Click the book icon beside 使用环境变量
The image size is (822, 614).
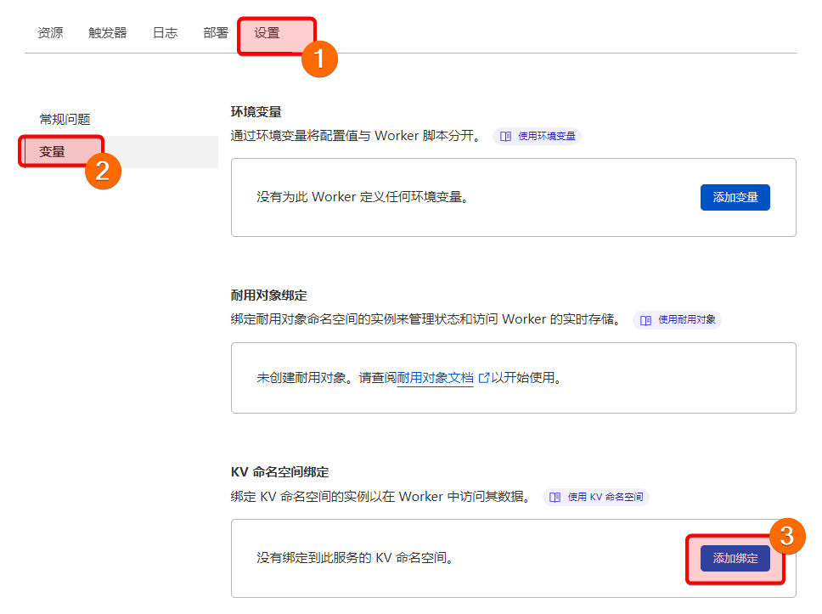(x=506, y=136)
